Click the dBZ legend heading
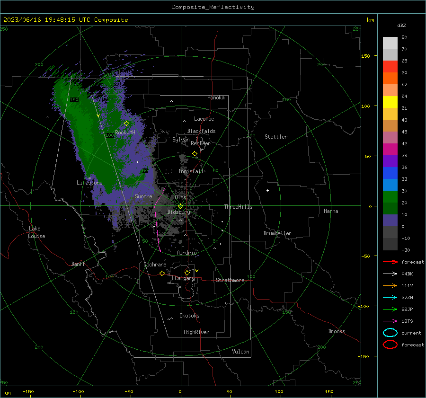The height and width of the screenshot is (398, 426). [401, 25]
